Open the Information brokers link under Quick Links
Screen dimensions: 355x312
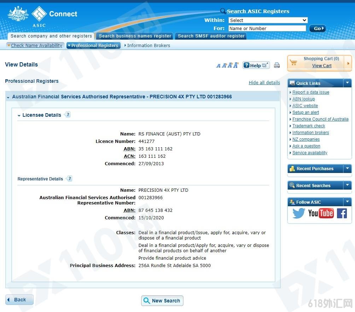310,133
